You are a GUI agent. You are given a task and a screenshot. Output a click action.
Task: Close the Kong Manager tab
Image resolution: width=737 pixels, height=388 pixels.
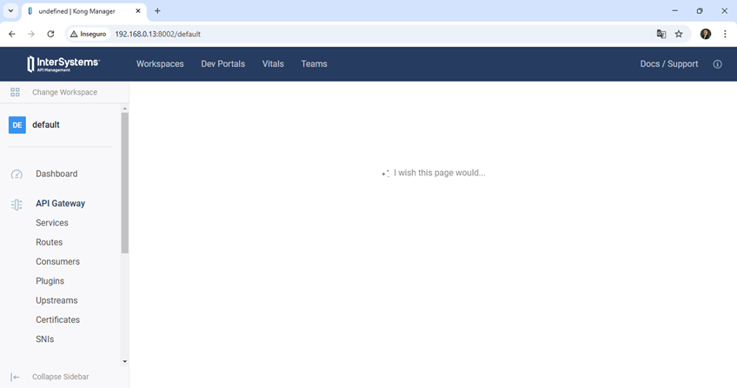pyautogui.click(x=137, y=10)
